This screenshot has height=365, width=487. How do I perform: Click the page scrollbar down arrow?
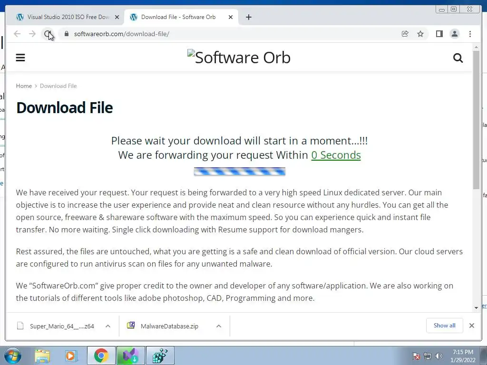pyautogui.click(x=476, y=307)
